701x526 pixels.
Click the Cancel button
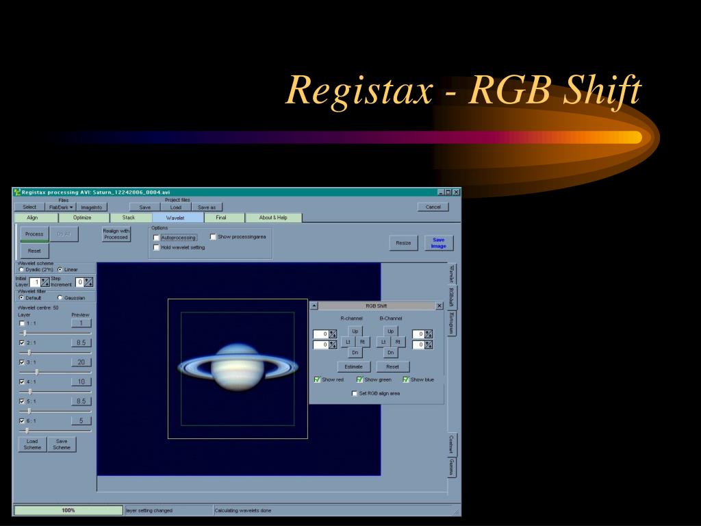433,207
